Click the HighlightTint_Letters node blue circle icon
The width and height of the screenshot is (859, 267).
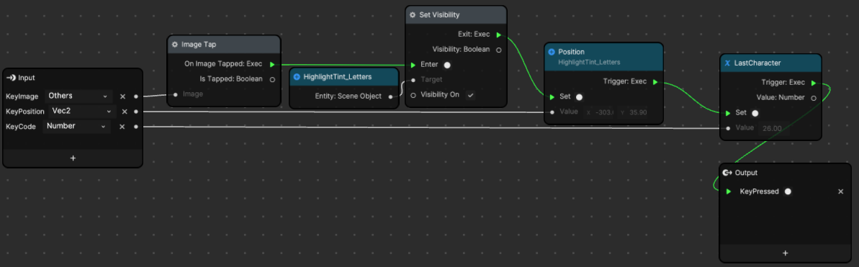pos(297,77)
